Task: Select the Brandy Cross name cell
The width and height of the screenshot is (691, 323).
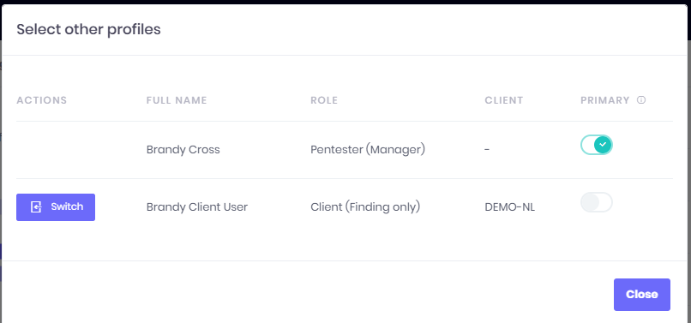Action: [x=183, y=150]
